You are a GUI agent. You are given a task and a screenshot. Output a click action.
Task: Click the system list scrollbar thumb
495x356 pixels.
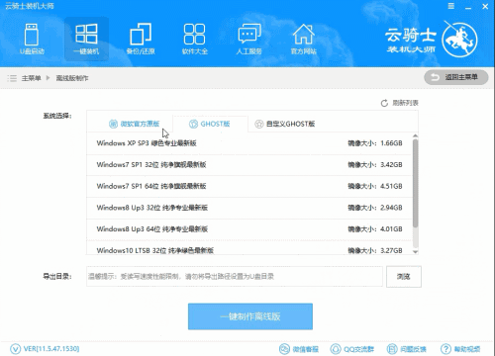pyautogui.click(x=416, y=183)
